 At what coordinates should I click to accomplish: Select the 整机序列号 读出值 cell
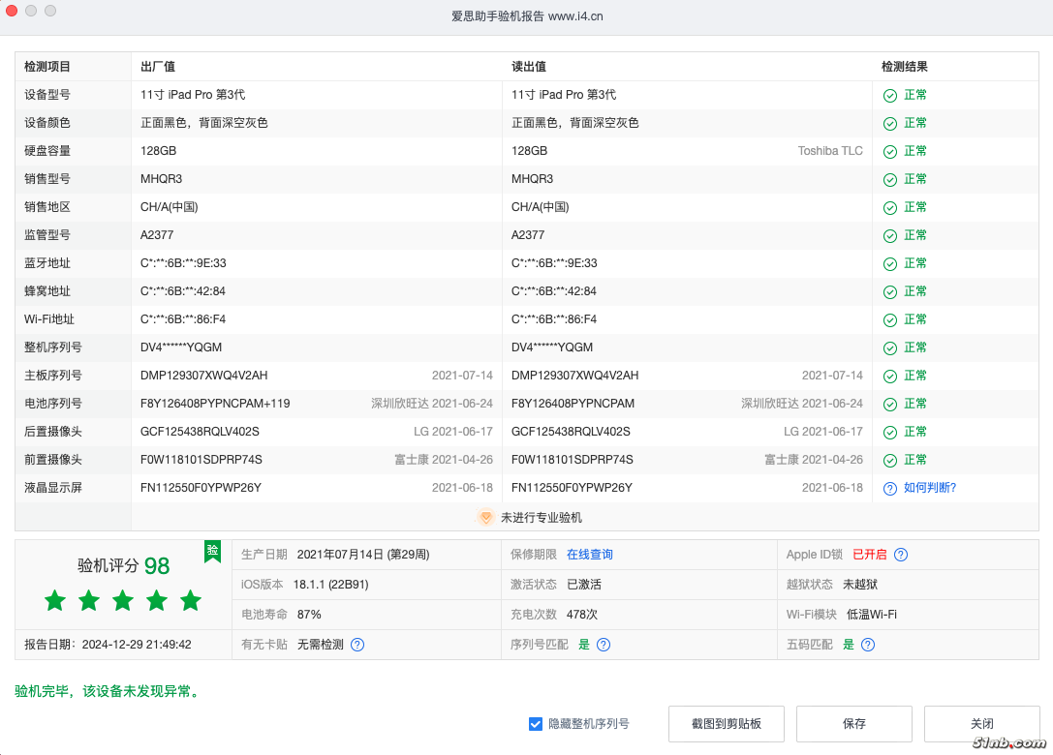[x=552, y=347]
